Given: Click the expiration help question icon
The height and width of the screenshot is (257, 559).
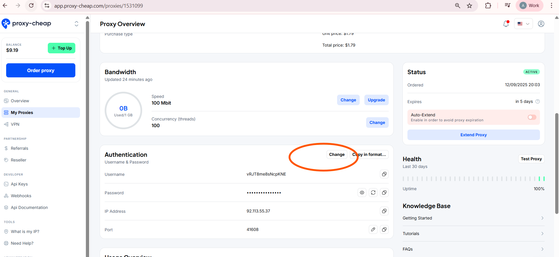Looking at the screenshot, I should (538, 101).
